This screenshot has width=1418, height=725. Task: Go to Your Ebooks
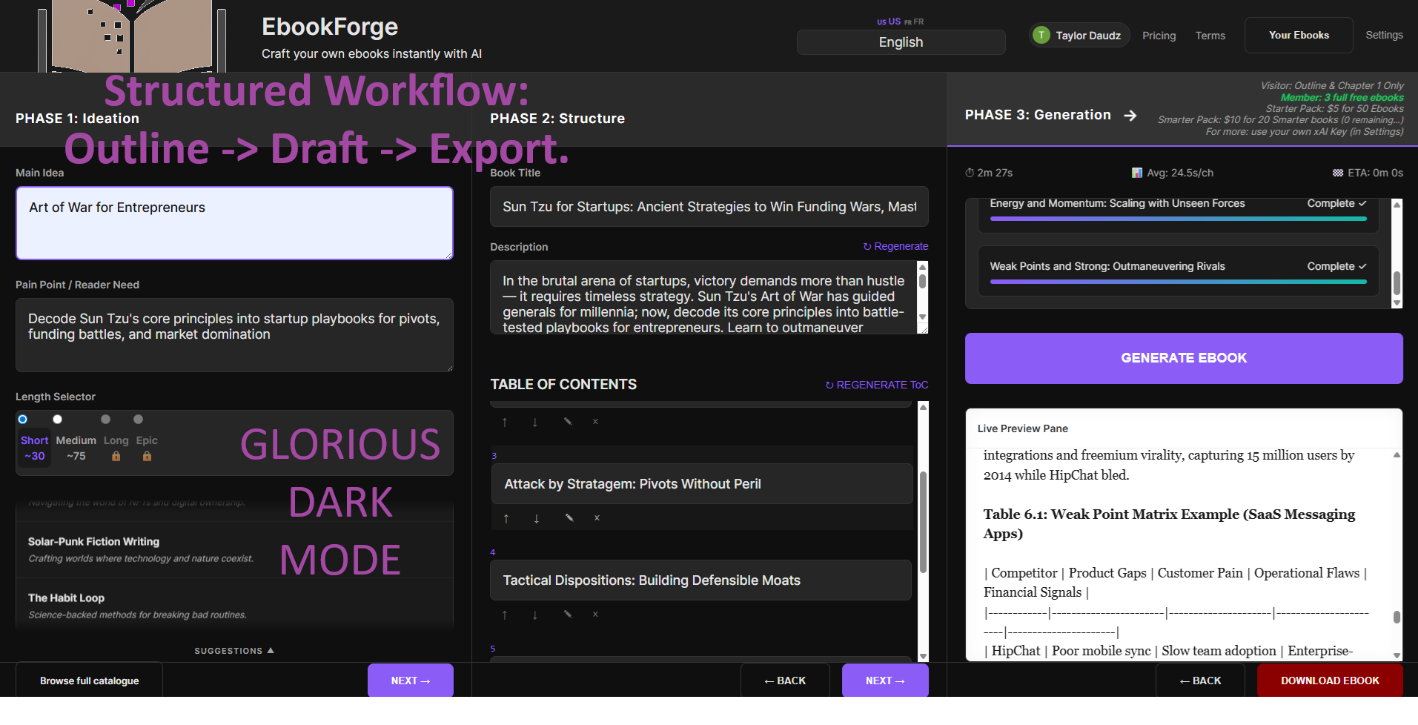point(1299,35)
